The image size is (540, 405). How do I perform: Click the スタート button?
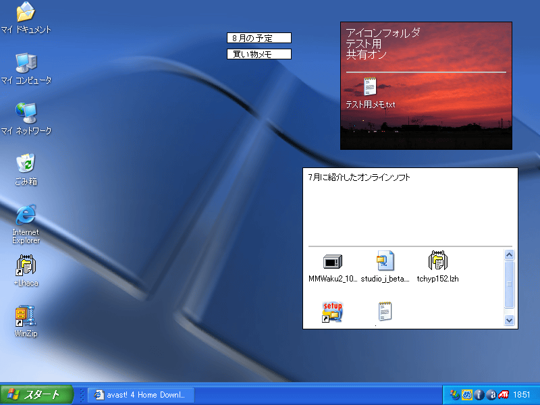click(x=34, y=395)
